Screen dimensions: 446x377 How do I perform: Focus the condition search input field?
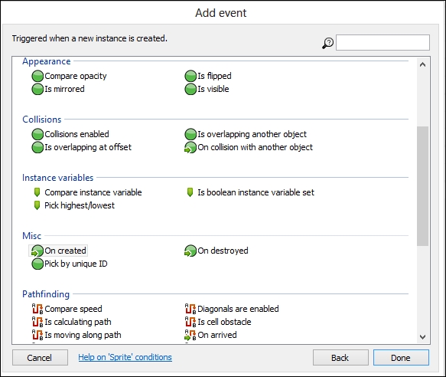(x=383, y=43)
